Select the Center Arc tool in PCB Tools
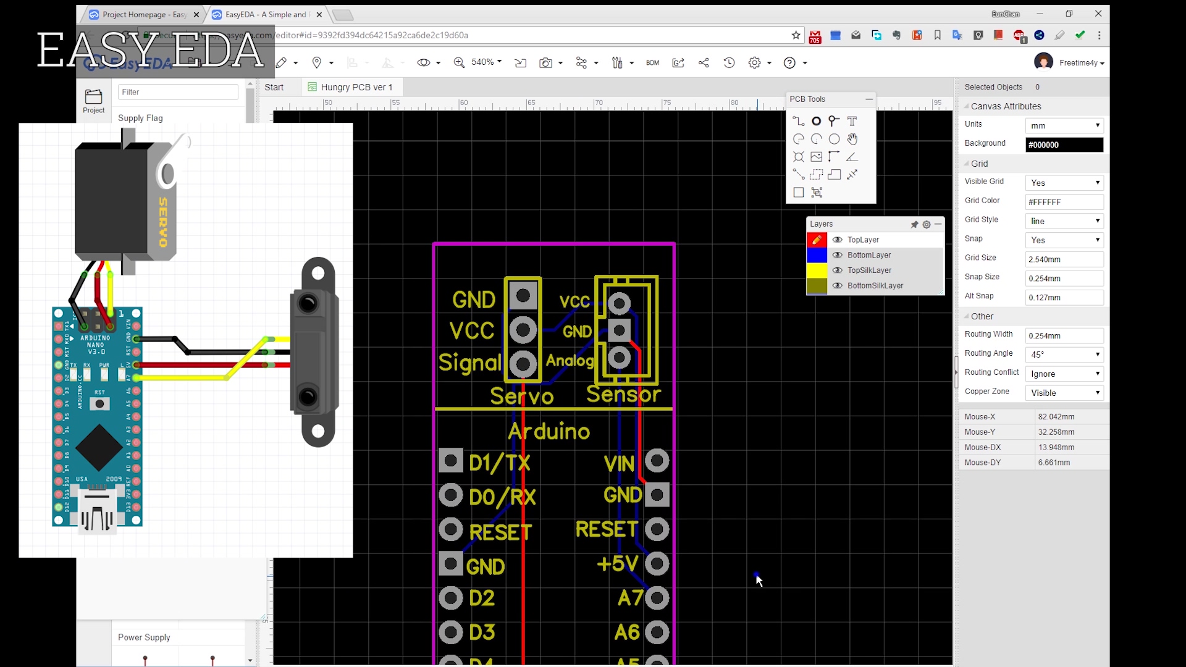1186x667 pixels. coord(816,139)
